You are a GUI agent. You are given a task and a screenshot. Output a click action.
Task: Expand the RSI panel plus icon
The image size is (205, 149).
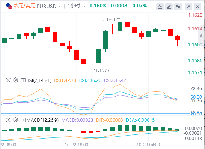(23, 80)
